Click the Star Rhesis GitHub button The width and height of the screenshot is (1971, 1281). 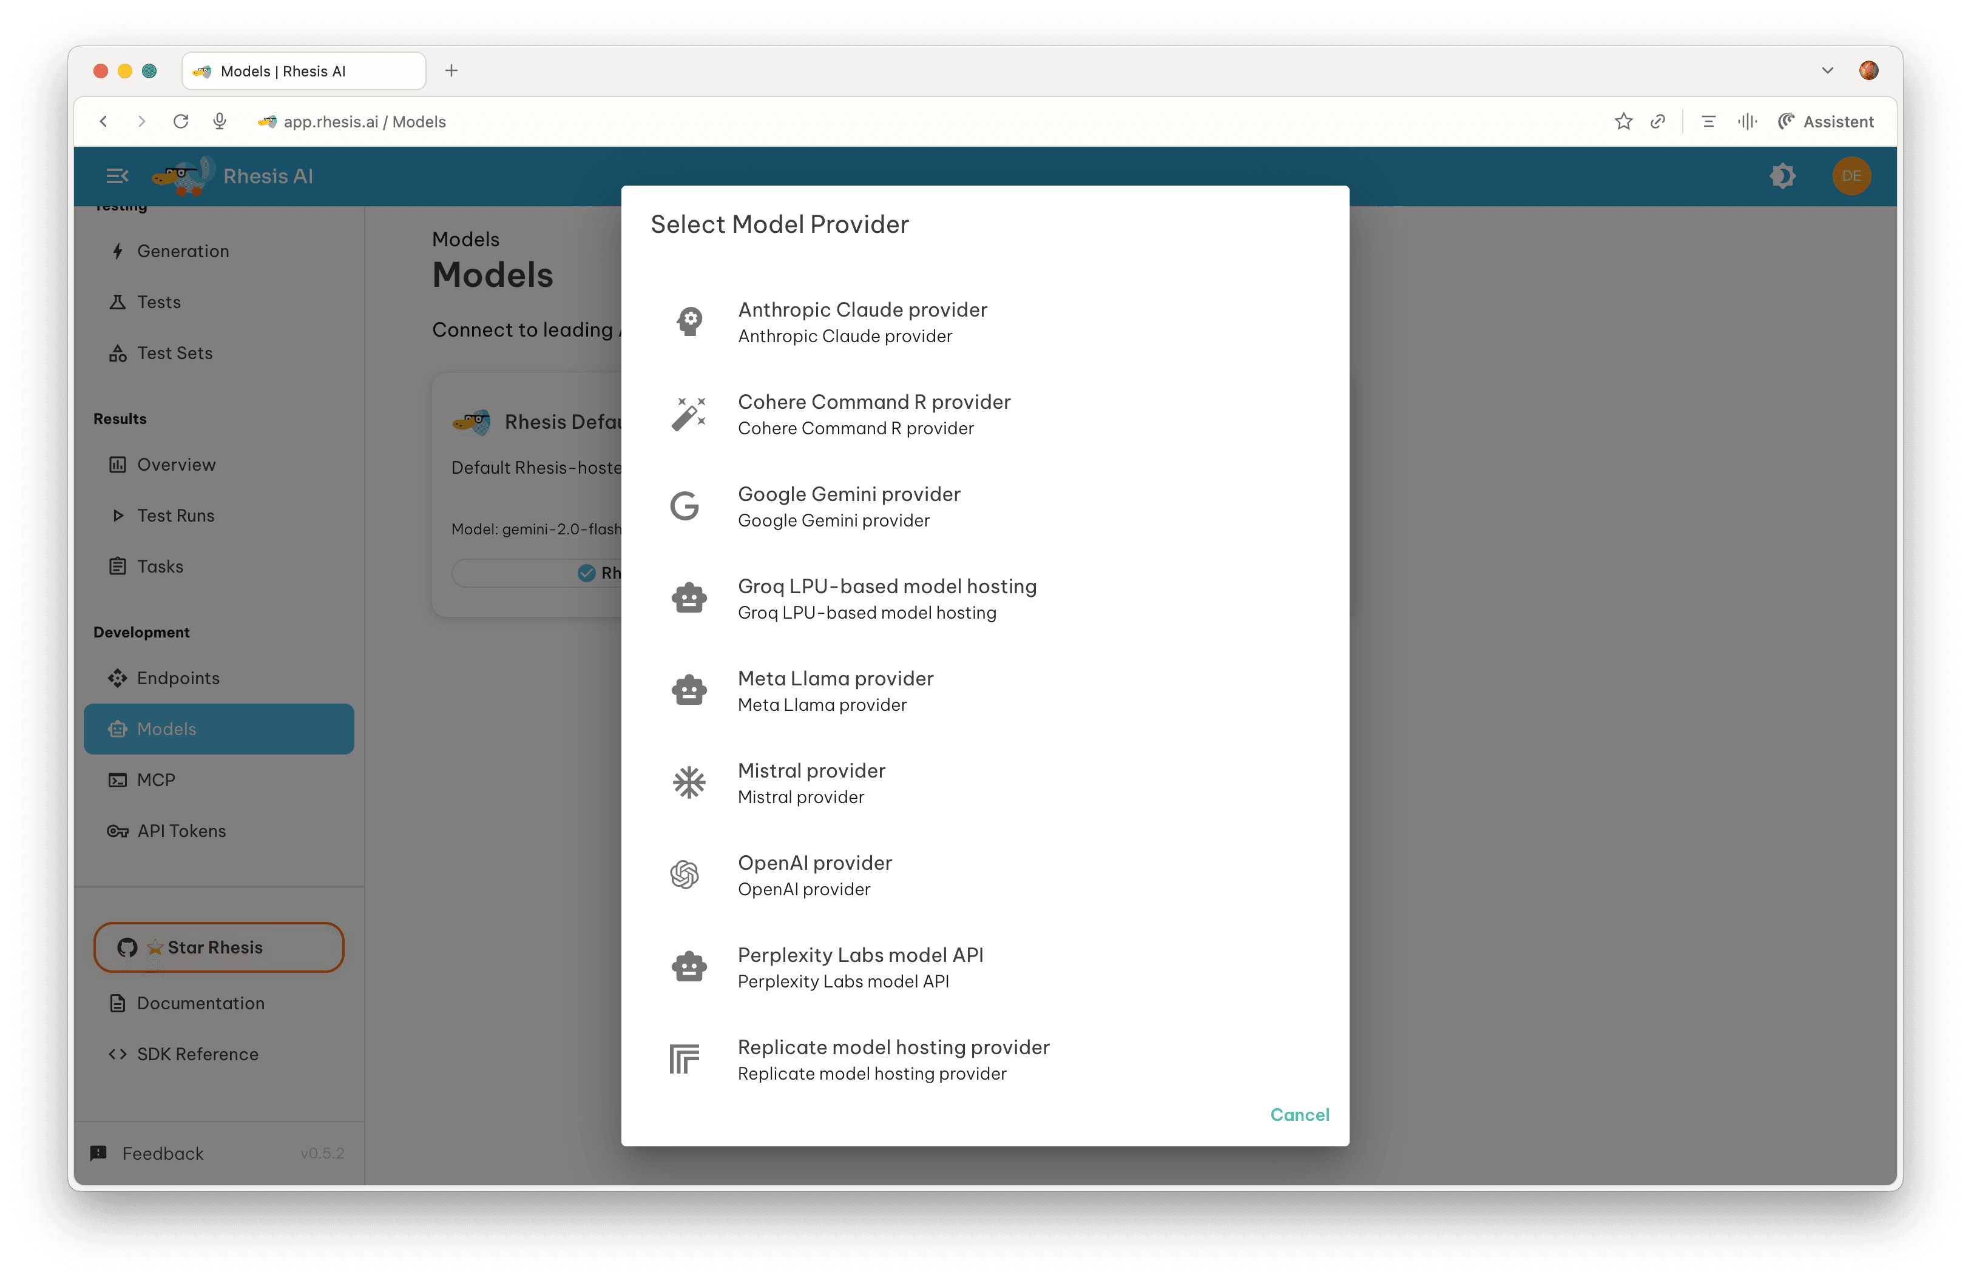[x=218, y=947]
